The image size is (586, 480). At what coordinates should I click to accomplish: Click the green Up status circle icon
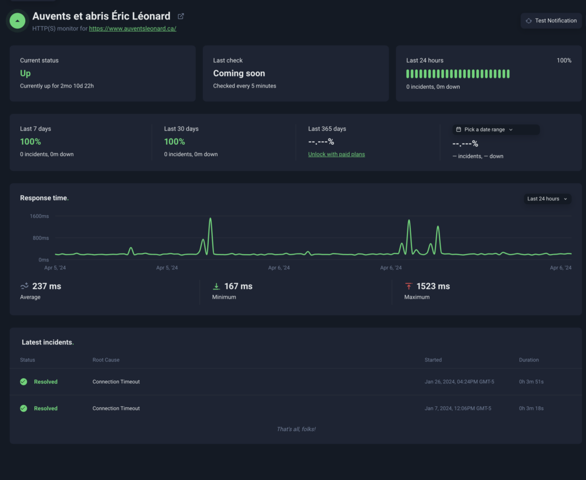pyautogui.click(x=18, y=21)
